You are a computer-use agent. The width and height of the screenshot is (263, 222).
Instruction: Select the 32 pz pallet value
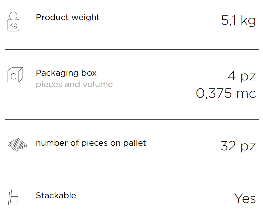click(238, 146)
